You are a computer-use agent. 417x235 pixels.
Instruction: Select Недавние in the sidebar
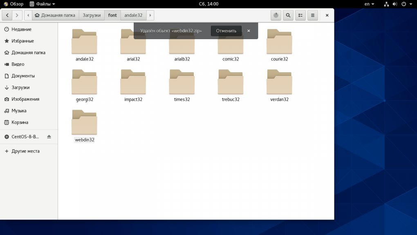pos(21,29)
